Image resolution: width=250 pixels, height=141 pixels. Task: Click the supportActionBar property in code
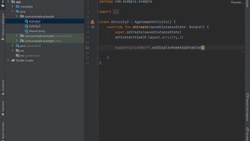click(130, 48)
